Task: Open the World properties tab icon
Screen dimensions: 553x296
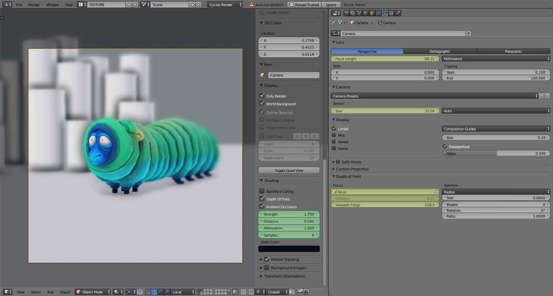Action: pos(365,13)
